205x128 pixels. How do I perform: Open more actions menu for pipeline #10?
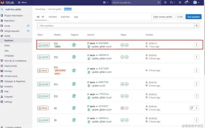(196, 96)
